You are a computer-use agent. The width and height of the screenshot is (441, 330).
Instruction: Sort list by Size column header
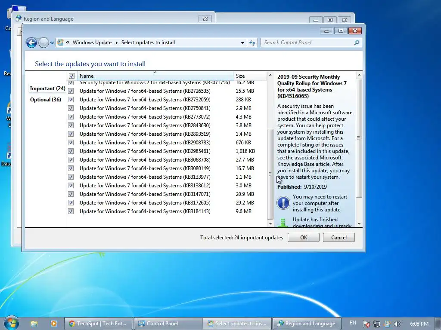(249, 76)
